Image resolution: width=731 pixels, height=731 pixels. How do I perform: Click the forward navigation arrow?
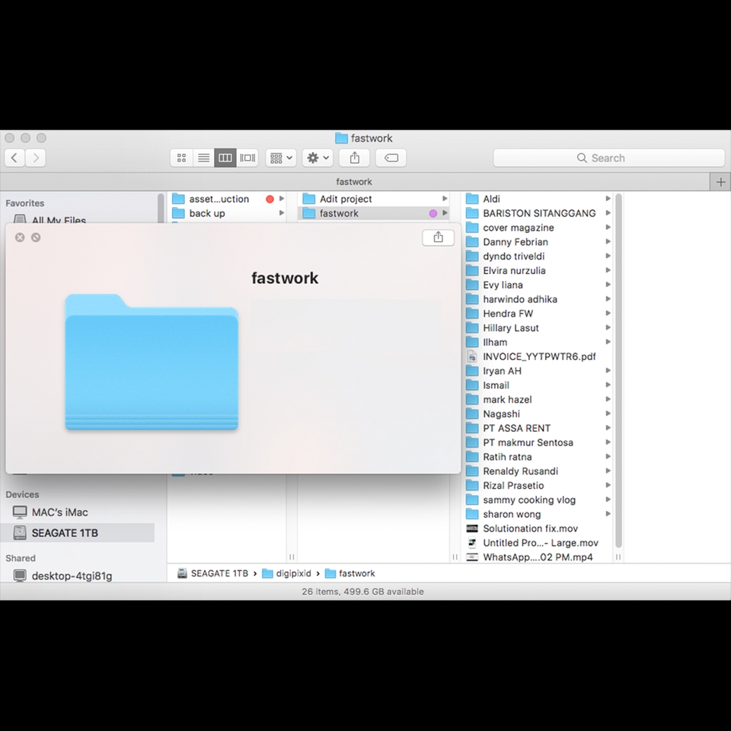coord(36,158)
